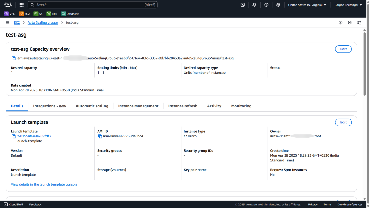Copy the AMI ID
The image size is (370, 208).
(100, 136)
